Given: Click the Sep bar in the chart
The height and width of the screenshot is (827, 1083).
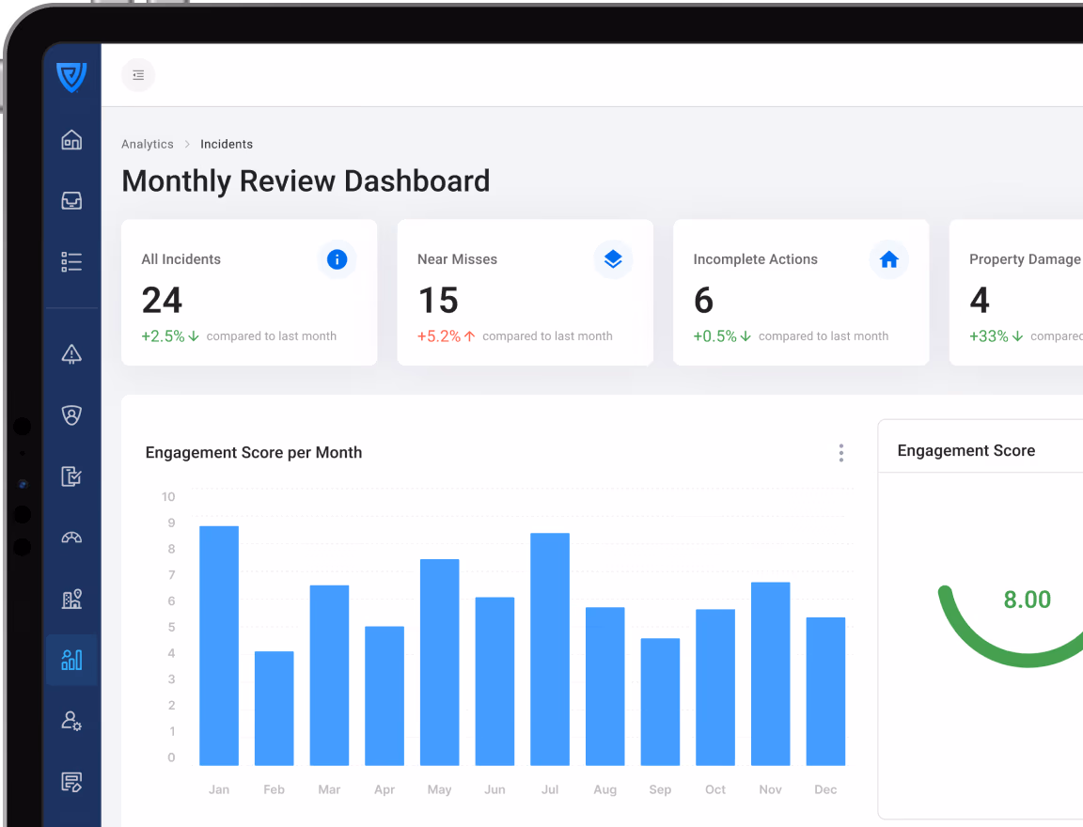Looking at the screenshot, I should tap(660, 702).
